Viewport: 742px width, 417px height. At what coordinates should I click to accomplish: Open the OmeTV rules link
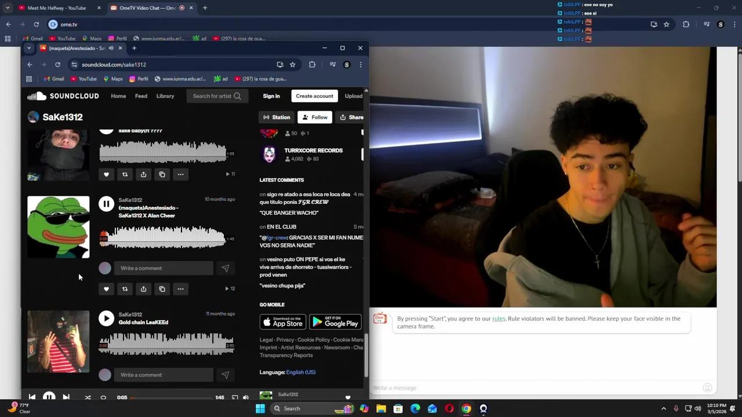(x=499, y=319)
